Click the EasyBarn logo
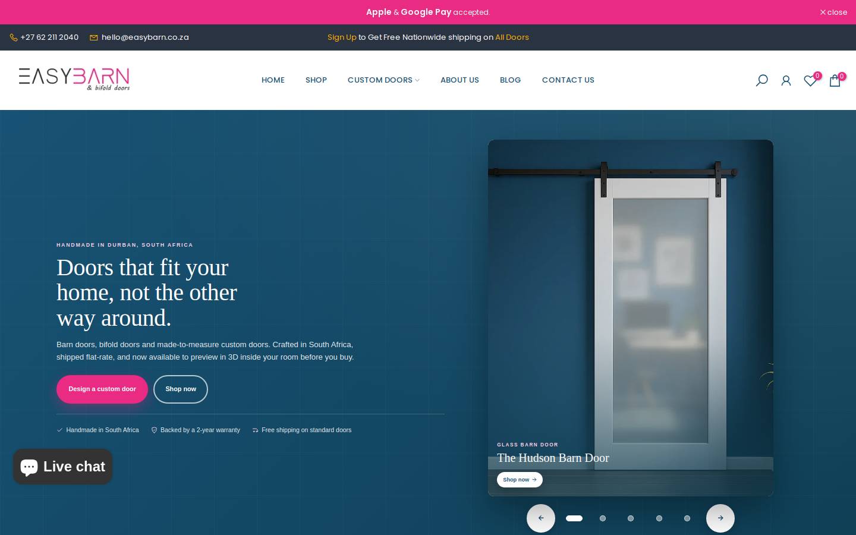Image resolution: width=856 pixels, height=535 pixels. (74, 79)
